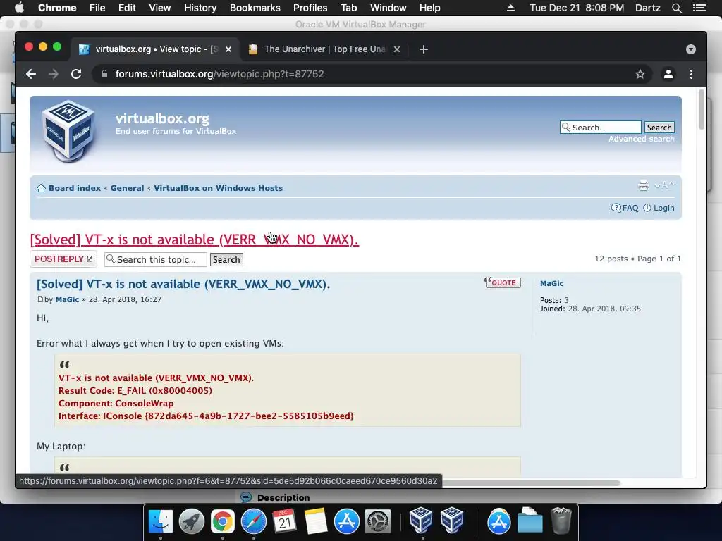Viewport: 722px width, 541px height.
Task: Open the Profiles menu
Action: tap(310, 8)
